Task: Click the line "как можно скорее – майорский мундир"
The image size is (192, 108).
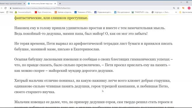Action: (64, 71)
